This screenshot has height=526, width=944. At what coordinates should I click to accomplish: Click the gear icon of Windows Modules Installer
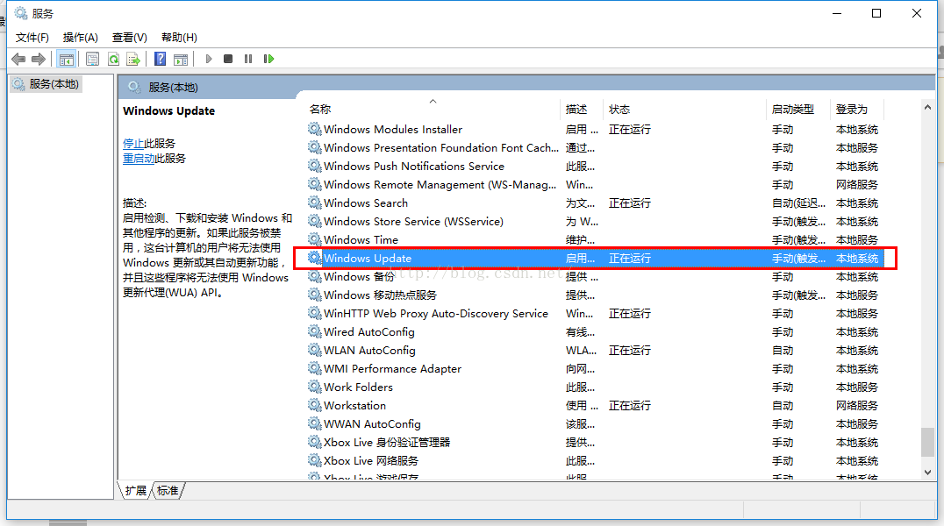tap(314, 129)
